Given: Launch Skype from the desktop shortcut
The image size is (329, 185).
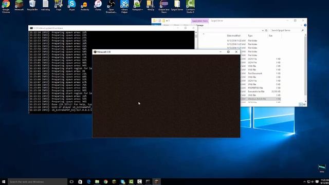Looking at the screenshot, I should click(x=72, y=6).
